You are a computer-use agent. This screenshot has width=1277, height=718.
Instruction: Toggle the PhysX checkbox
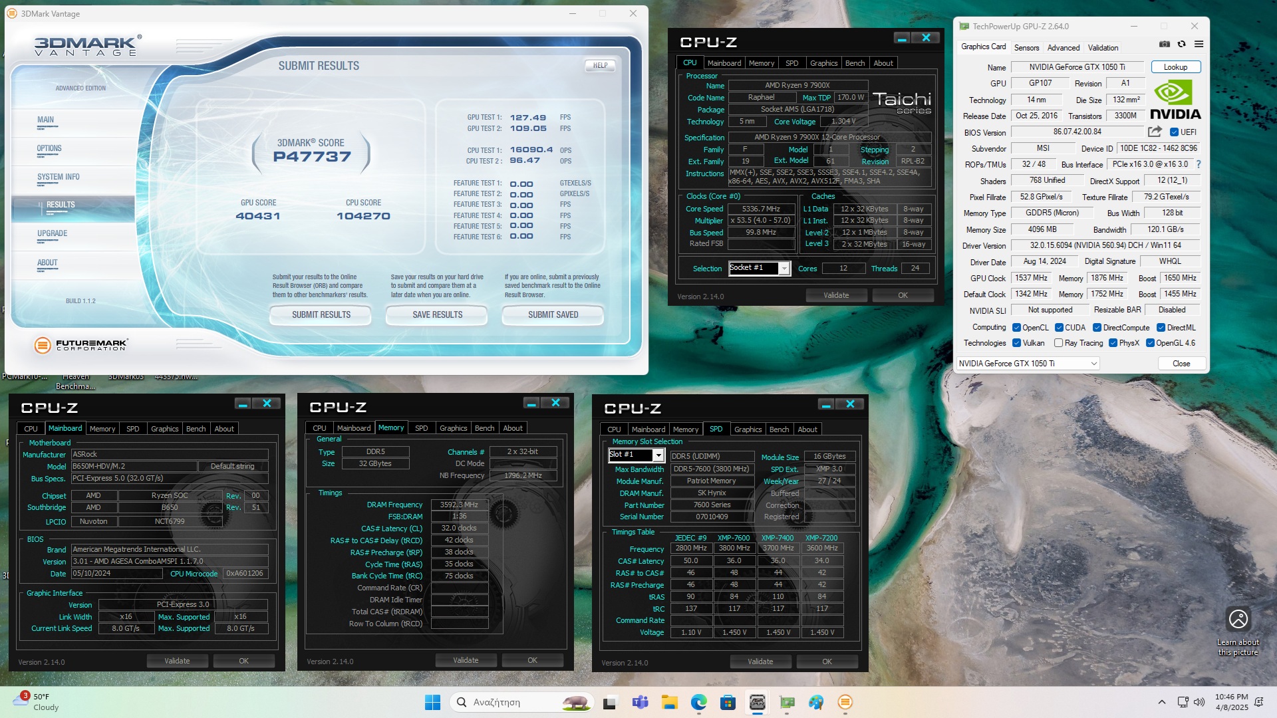coord(1113,343)
